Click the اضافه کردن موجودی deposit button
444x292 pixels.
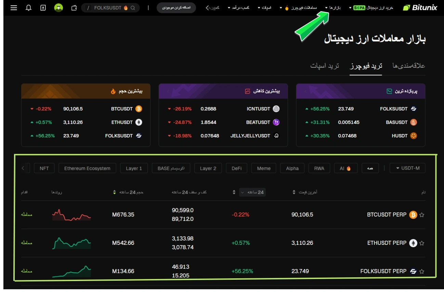tap(176, 8)
